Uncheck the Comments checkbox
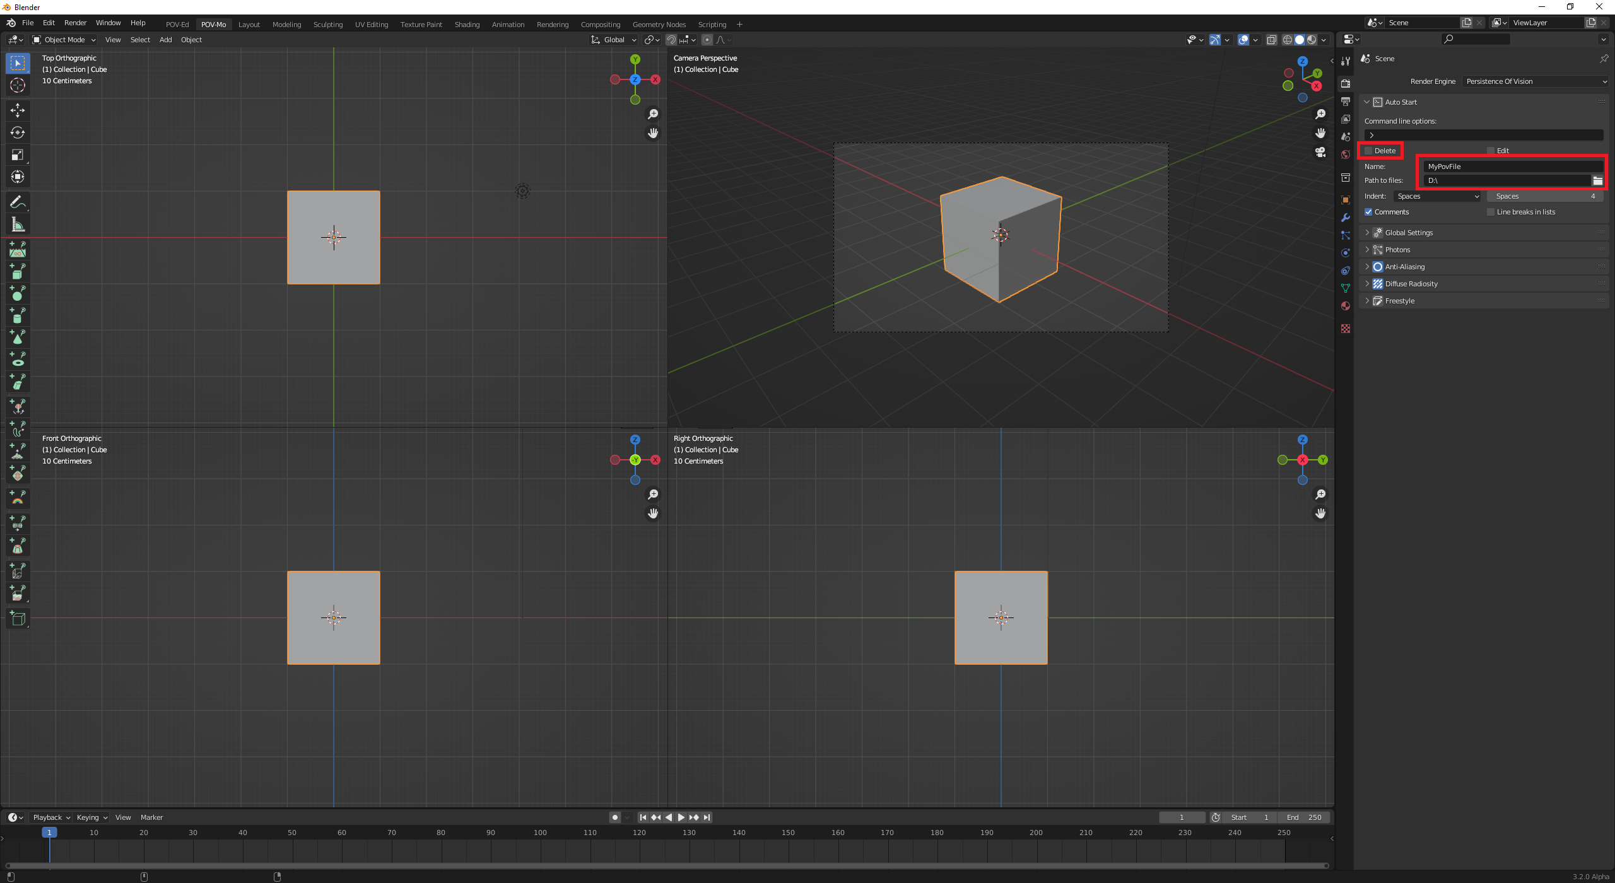This screenshot has width=1615, height=883. tap(1368, 212)
